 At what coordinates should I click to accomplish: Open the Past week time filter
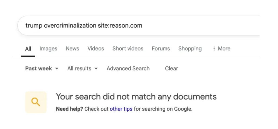(x=42, y=69)
